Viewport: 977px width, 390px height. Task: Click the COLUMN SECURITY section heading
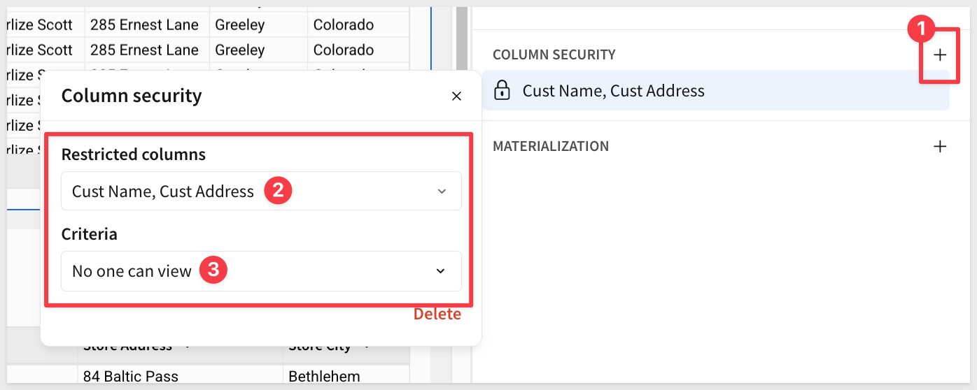pyautogui.click(x=554, y=55)
